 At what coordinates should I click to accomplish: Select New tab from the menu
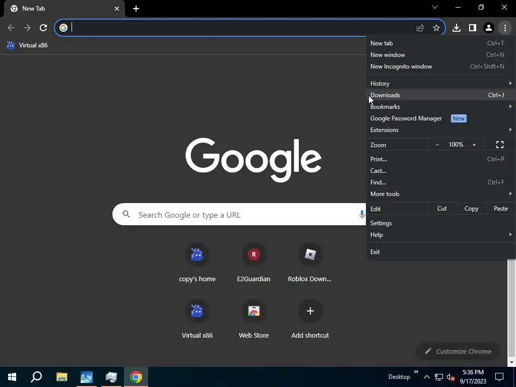pyautogui.click(x=441, y=43)
